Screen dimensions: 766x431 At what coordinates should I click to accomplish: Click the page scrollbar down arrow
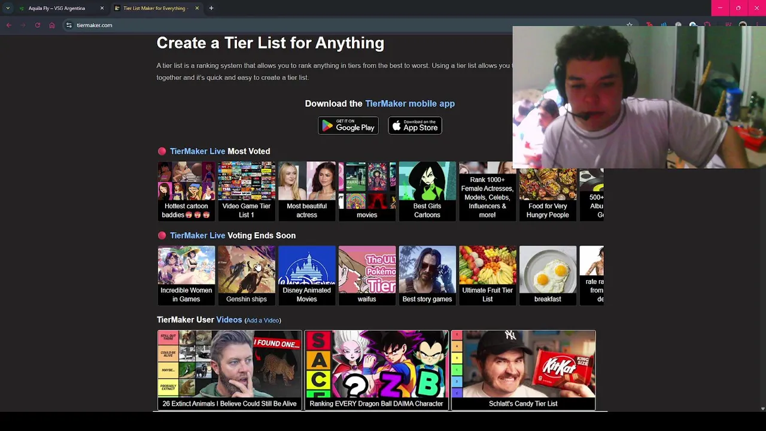[x=762, y=409]
